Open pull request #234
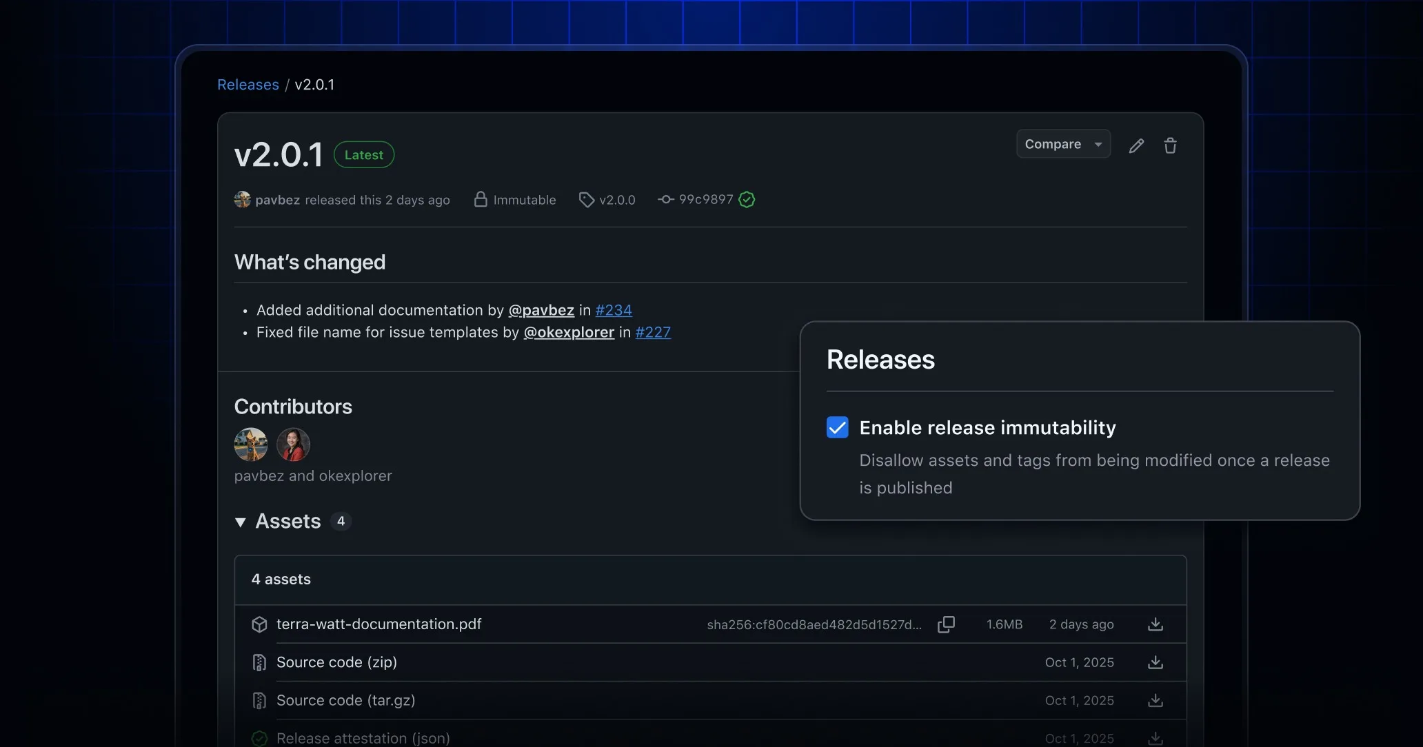 pyautogui.click(x=612, y=310)
